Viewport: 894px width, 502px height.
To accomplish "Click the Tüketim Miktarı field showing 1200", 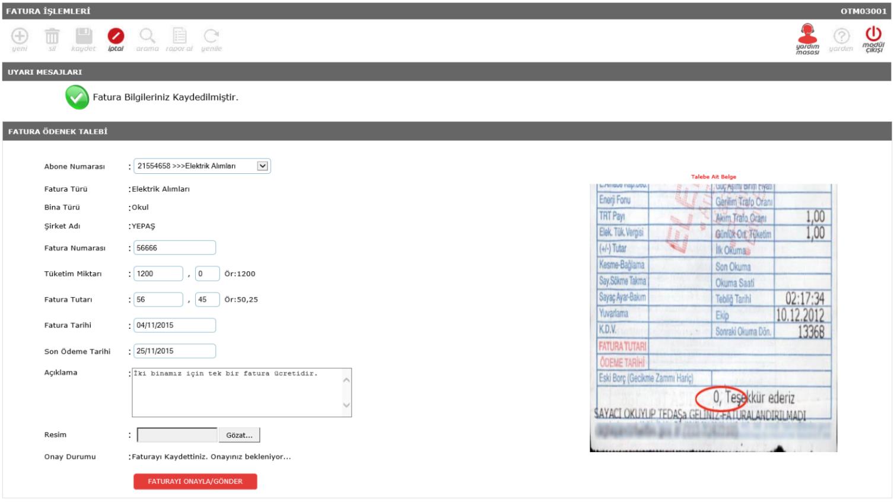I will [x=158, y=274].
